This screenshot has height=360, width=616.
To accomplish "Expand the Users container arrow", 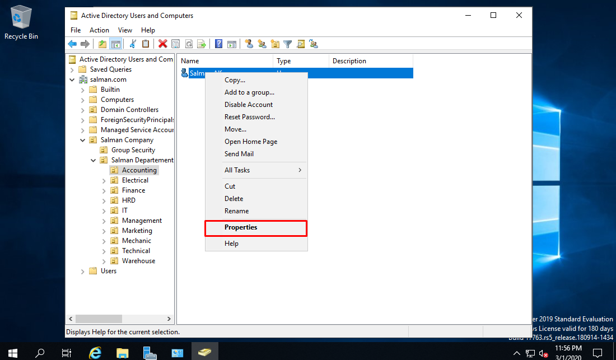I will click(82, 272).
